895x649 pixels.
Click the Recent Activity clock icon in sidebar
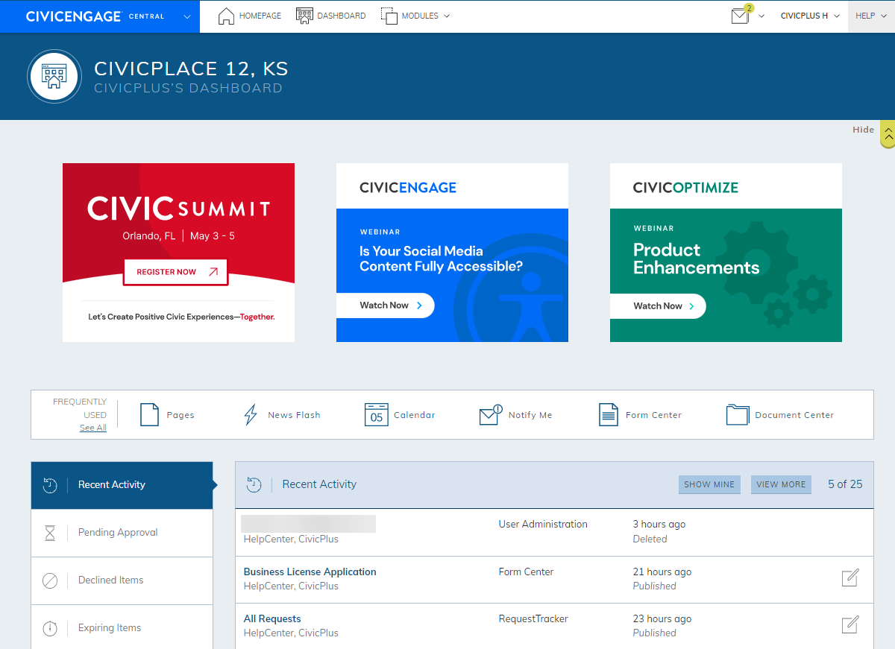50,485
